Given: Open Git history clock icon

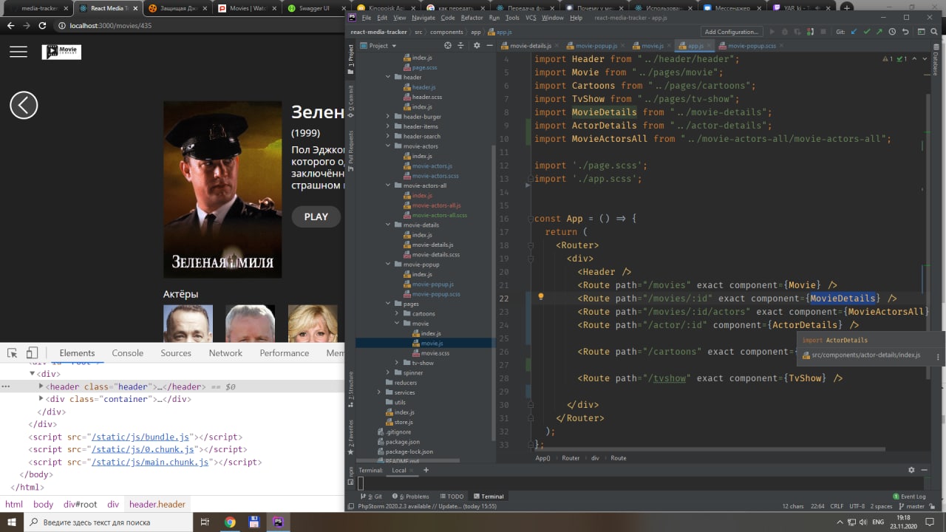Looking at the screenshot, I should [x=892, y=32].
